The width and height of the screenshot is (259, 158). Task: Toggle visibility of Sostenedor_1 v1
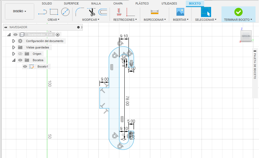[x=15, y=35]
